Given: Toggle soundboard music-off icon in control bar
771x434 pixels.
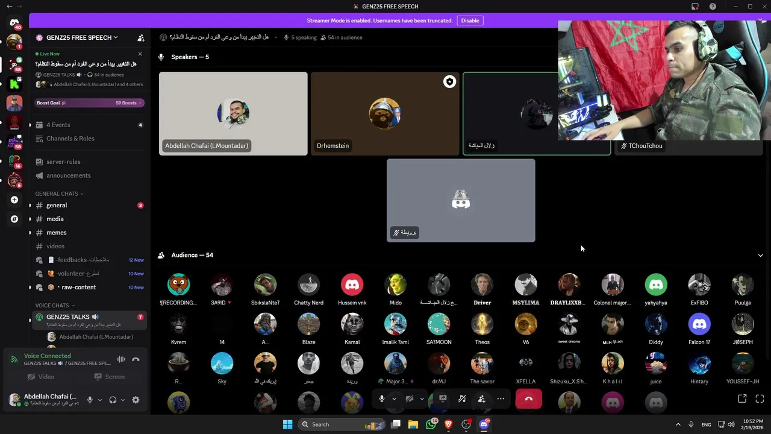Looking at the screenshot, I should click(x=462, y=398).
